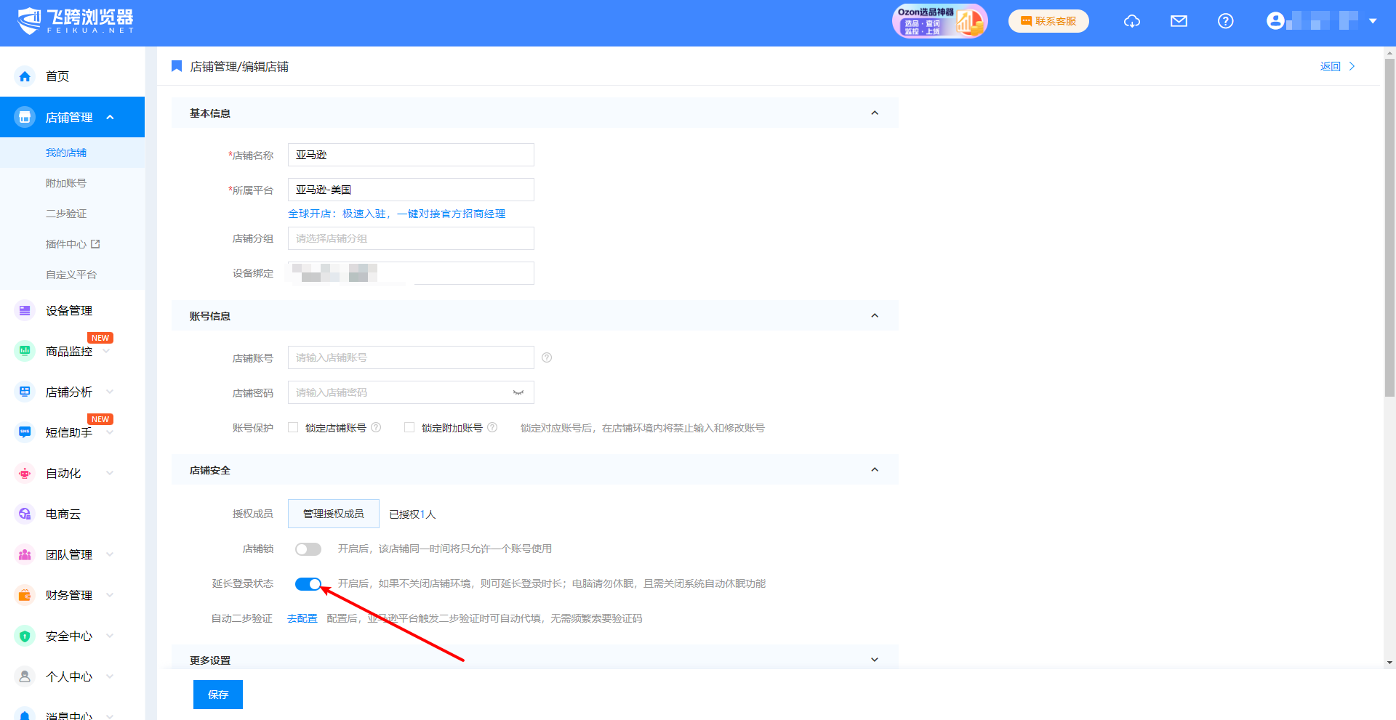Select 附加账号 in sidebar menu

[x=66, y=183]
